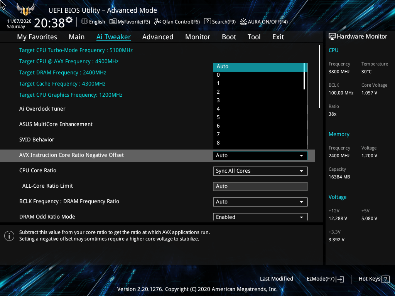The image size is (395, 296).
Task: Select offset value 0 in list
Action: point(258,75)
